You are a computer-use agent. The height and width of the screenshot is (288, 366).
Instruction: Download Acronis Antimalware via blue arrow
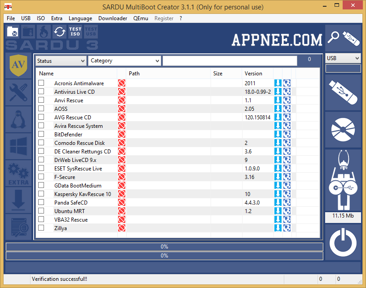(278, 83)
